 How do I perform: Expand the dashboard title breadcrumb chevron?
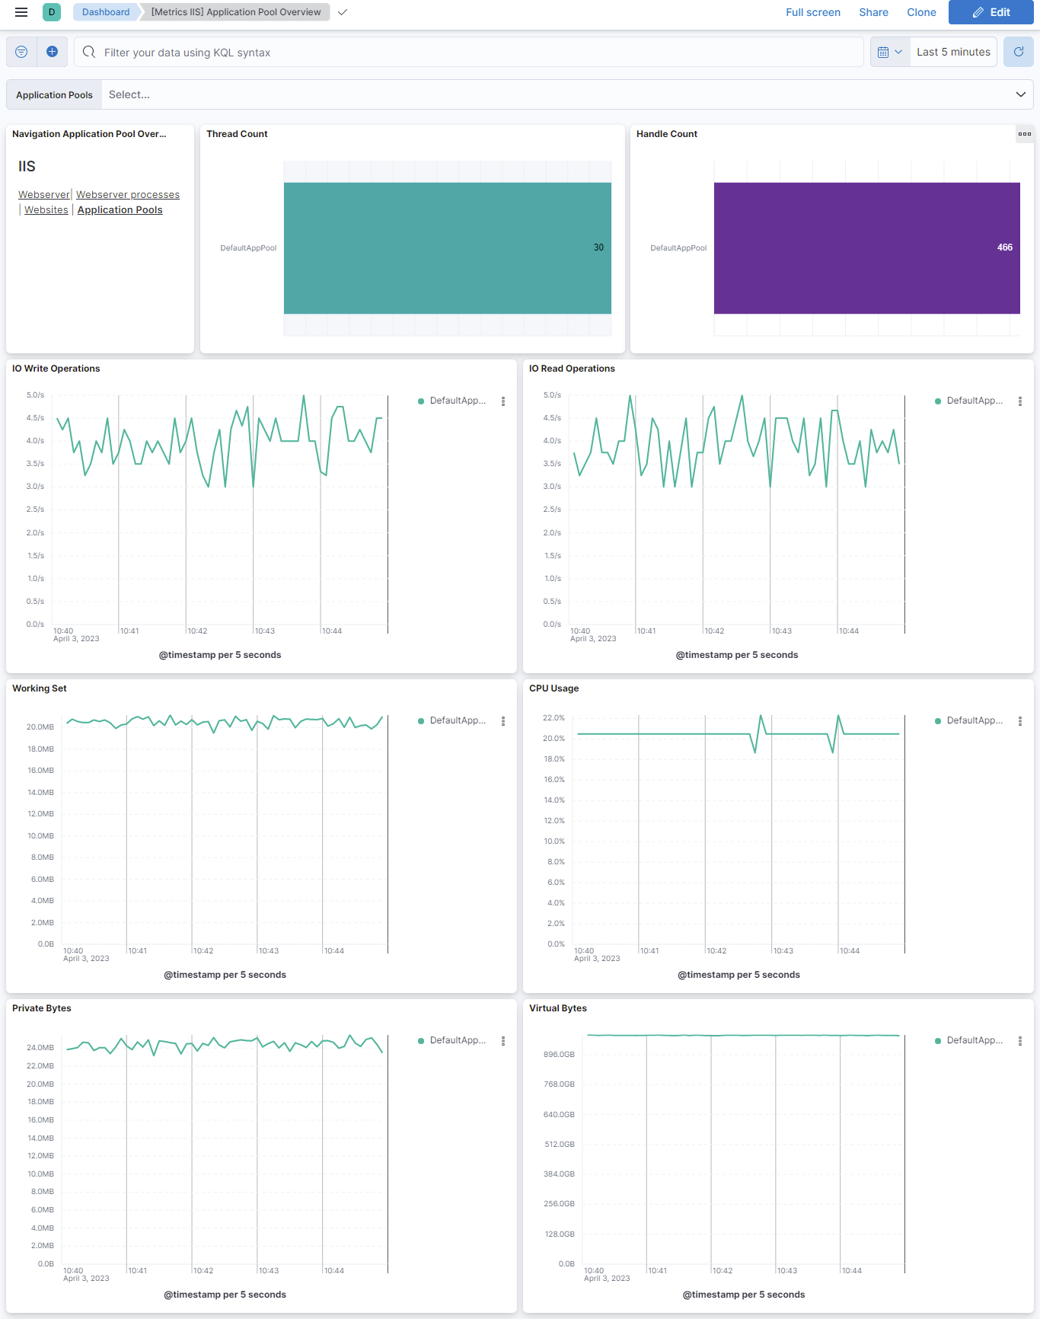[x=343, y=12]
